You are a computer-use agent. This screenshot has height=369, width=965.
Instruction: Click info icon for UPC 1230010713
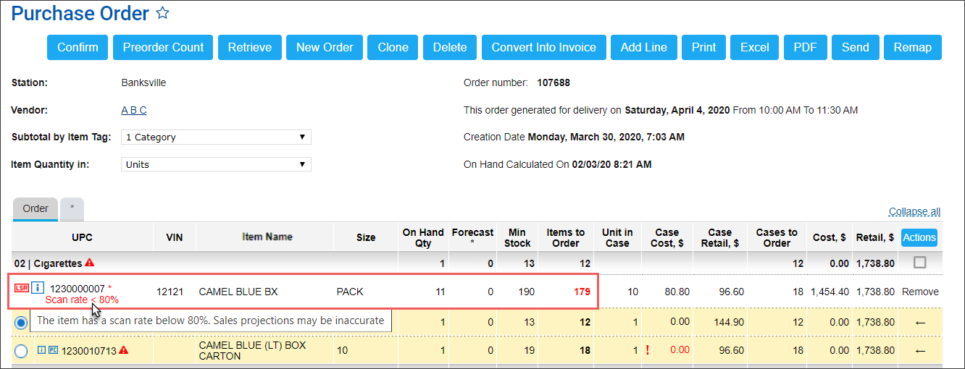pyautogui.click(x=41, y=351)
